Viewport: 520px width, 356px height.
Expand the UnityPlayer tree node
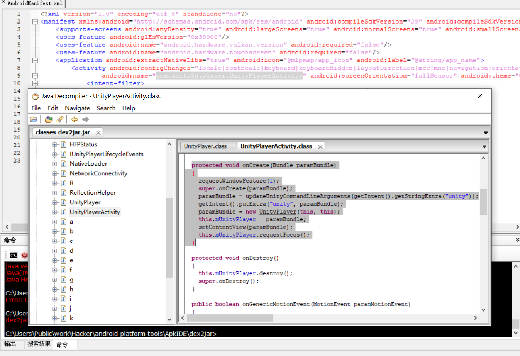54,202
